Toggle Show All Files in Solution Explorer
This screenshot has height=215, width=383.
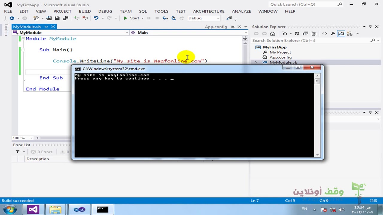click(x=314, y=34)
